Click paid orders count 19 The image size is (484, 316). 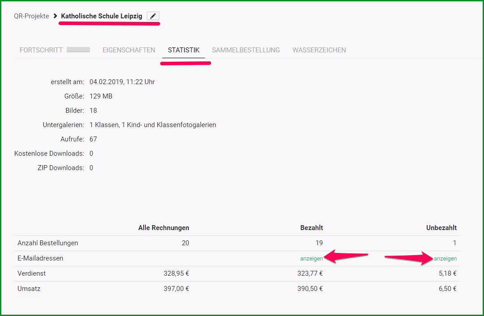click(319, 243)
